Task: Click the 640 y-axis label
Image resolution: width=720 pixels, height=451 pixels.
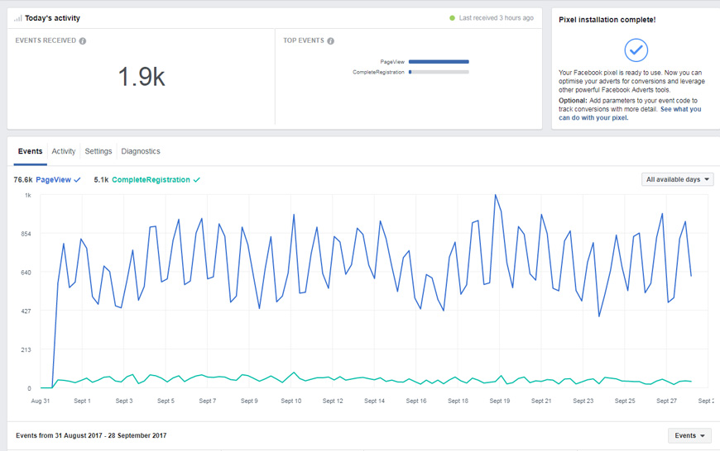Action: (x=26, y=273)
